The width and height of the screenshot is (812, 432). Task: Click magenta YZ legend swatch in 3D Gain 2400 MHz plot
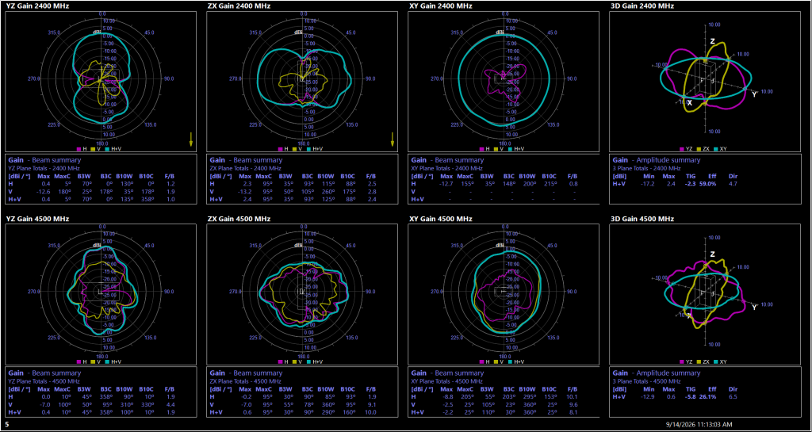(681, 149)
